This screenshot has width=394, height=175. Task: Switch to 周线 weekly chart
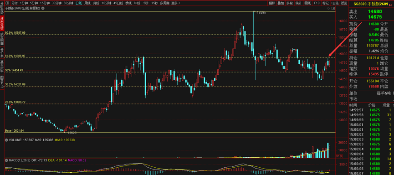[87, 3]
